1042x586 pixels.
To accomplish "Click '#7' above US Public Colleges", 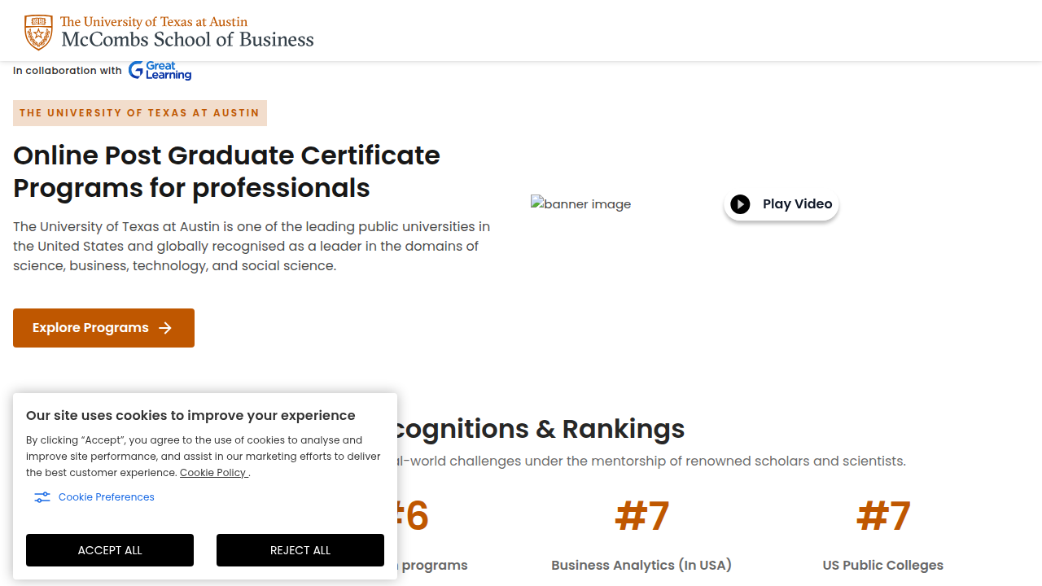I will click(883, 516).
